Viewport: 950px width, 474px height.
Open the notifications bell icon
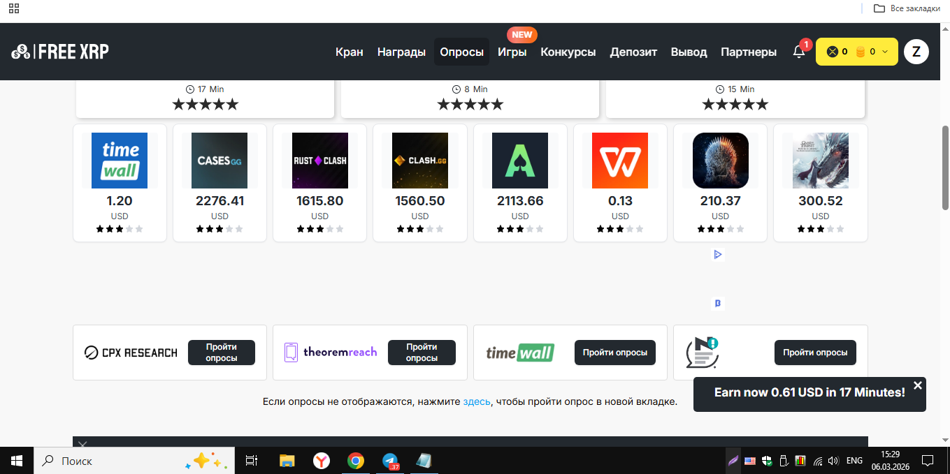pyautogui.click(x=798, y=52)
